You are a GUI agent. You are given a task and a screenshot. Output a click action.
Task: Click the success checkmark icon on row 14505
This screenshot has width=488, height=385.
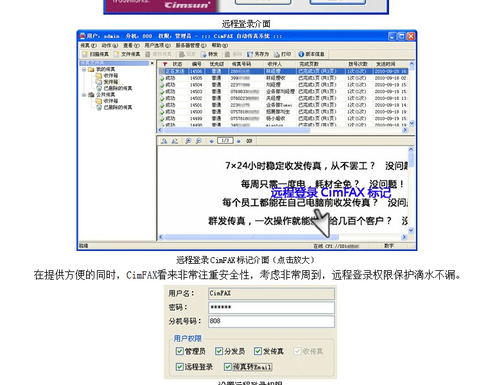(162, 78)
